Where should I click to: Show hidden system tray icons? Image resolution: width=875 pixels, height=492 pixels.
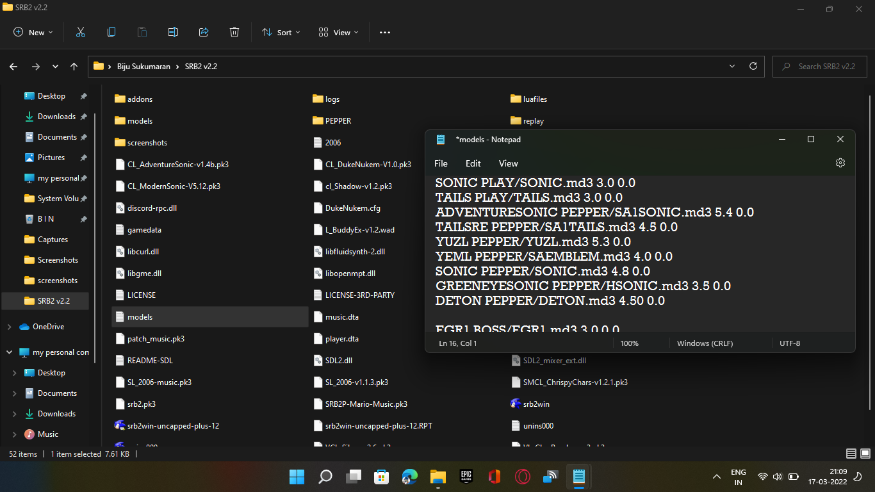coord(717,477)
